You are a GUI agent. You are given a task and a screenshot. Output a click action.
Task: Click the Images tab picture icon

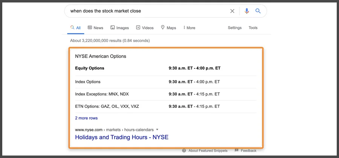tap(112, 27)
